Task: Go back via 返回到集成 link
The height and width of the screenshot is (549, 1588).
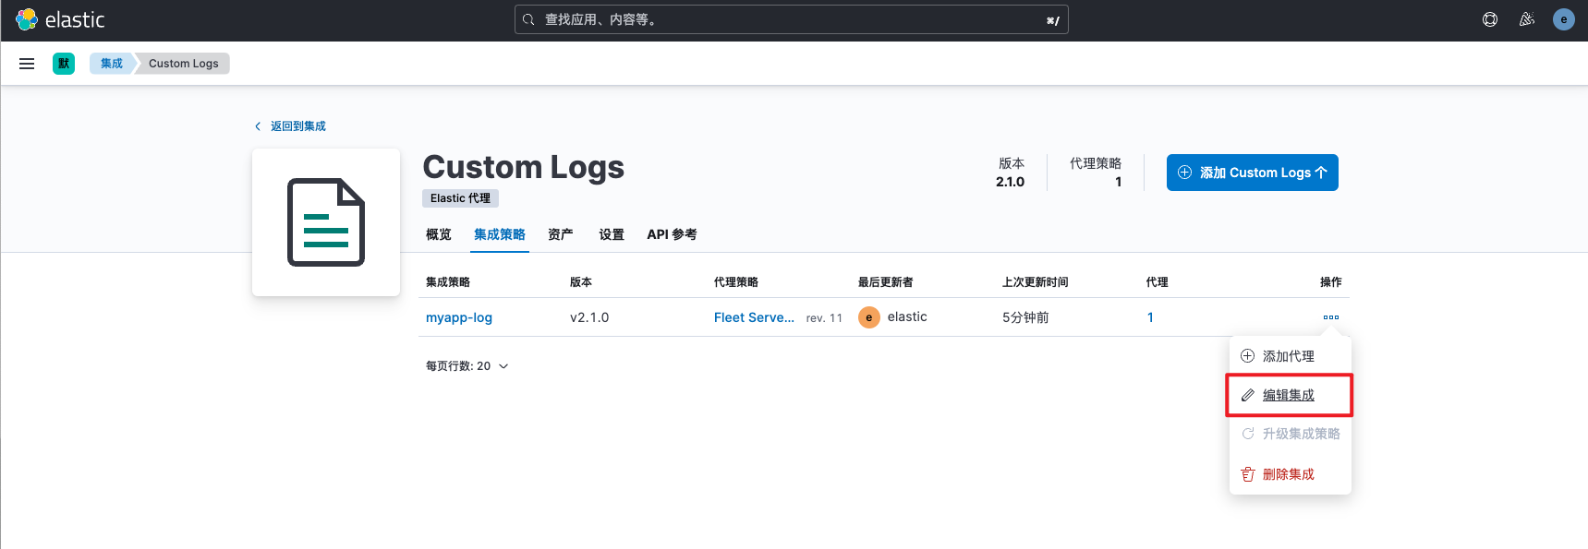Action: (290, 126)
